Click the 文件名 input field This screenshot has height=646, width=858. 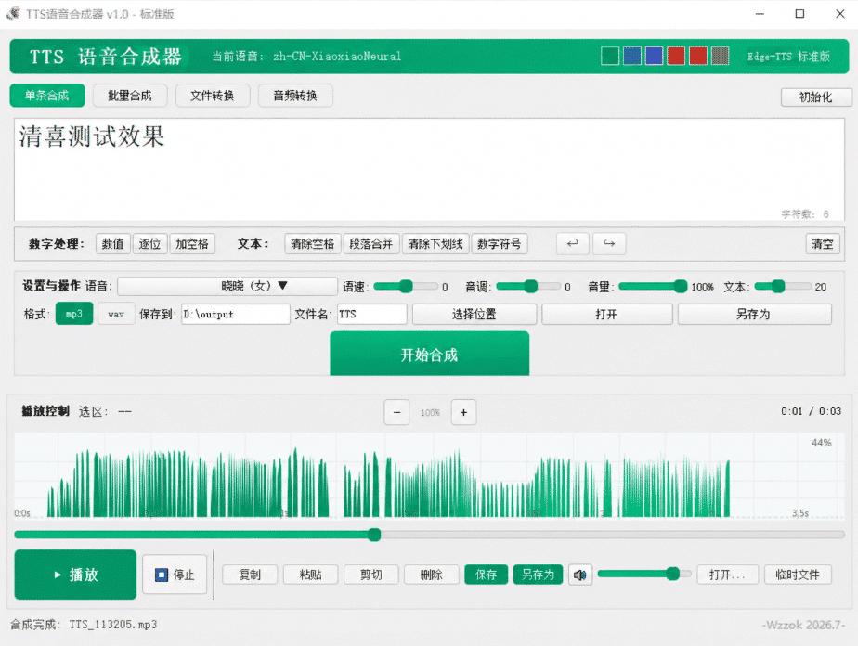click(x=372, y=314)
